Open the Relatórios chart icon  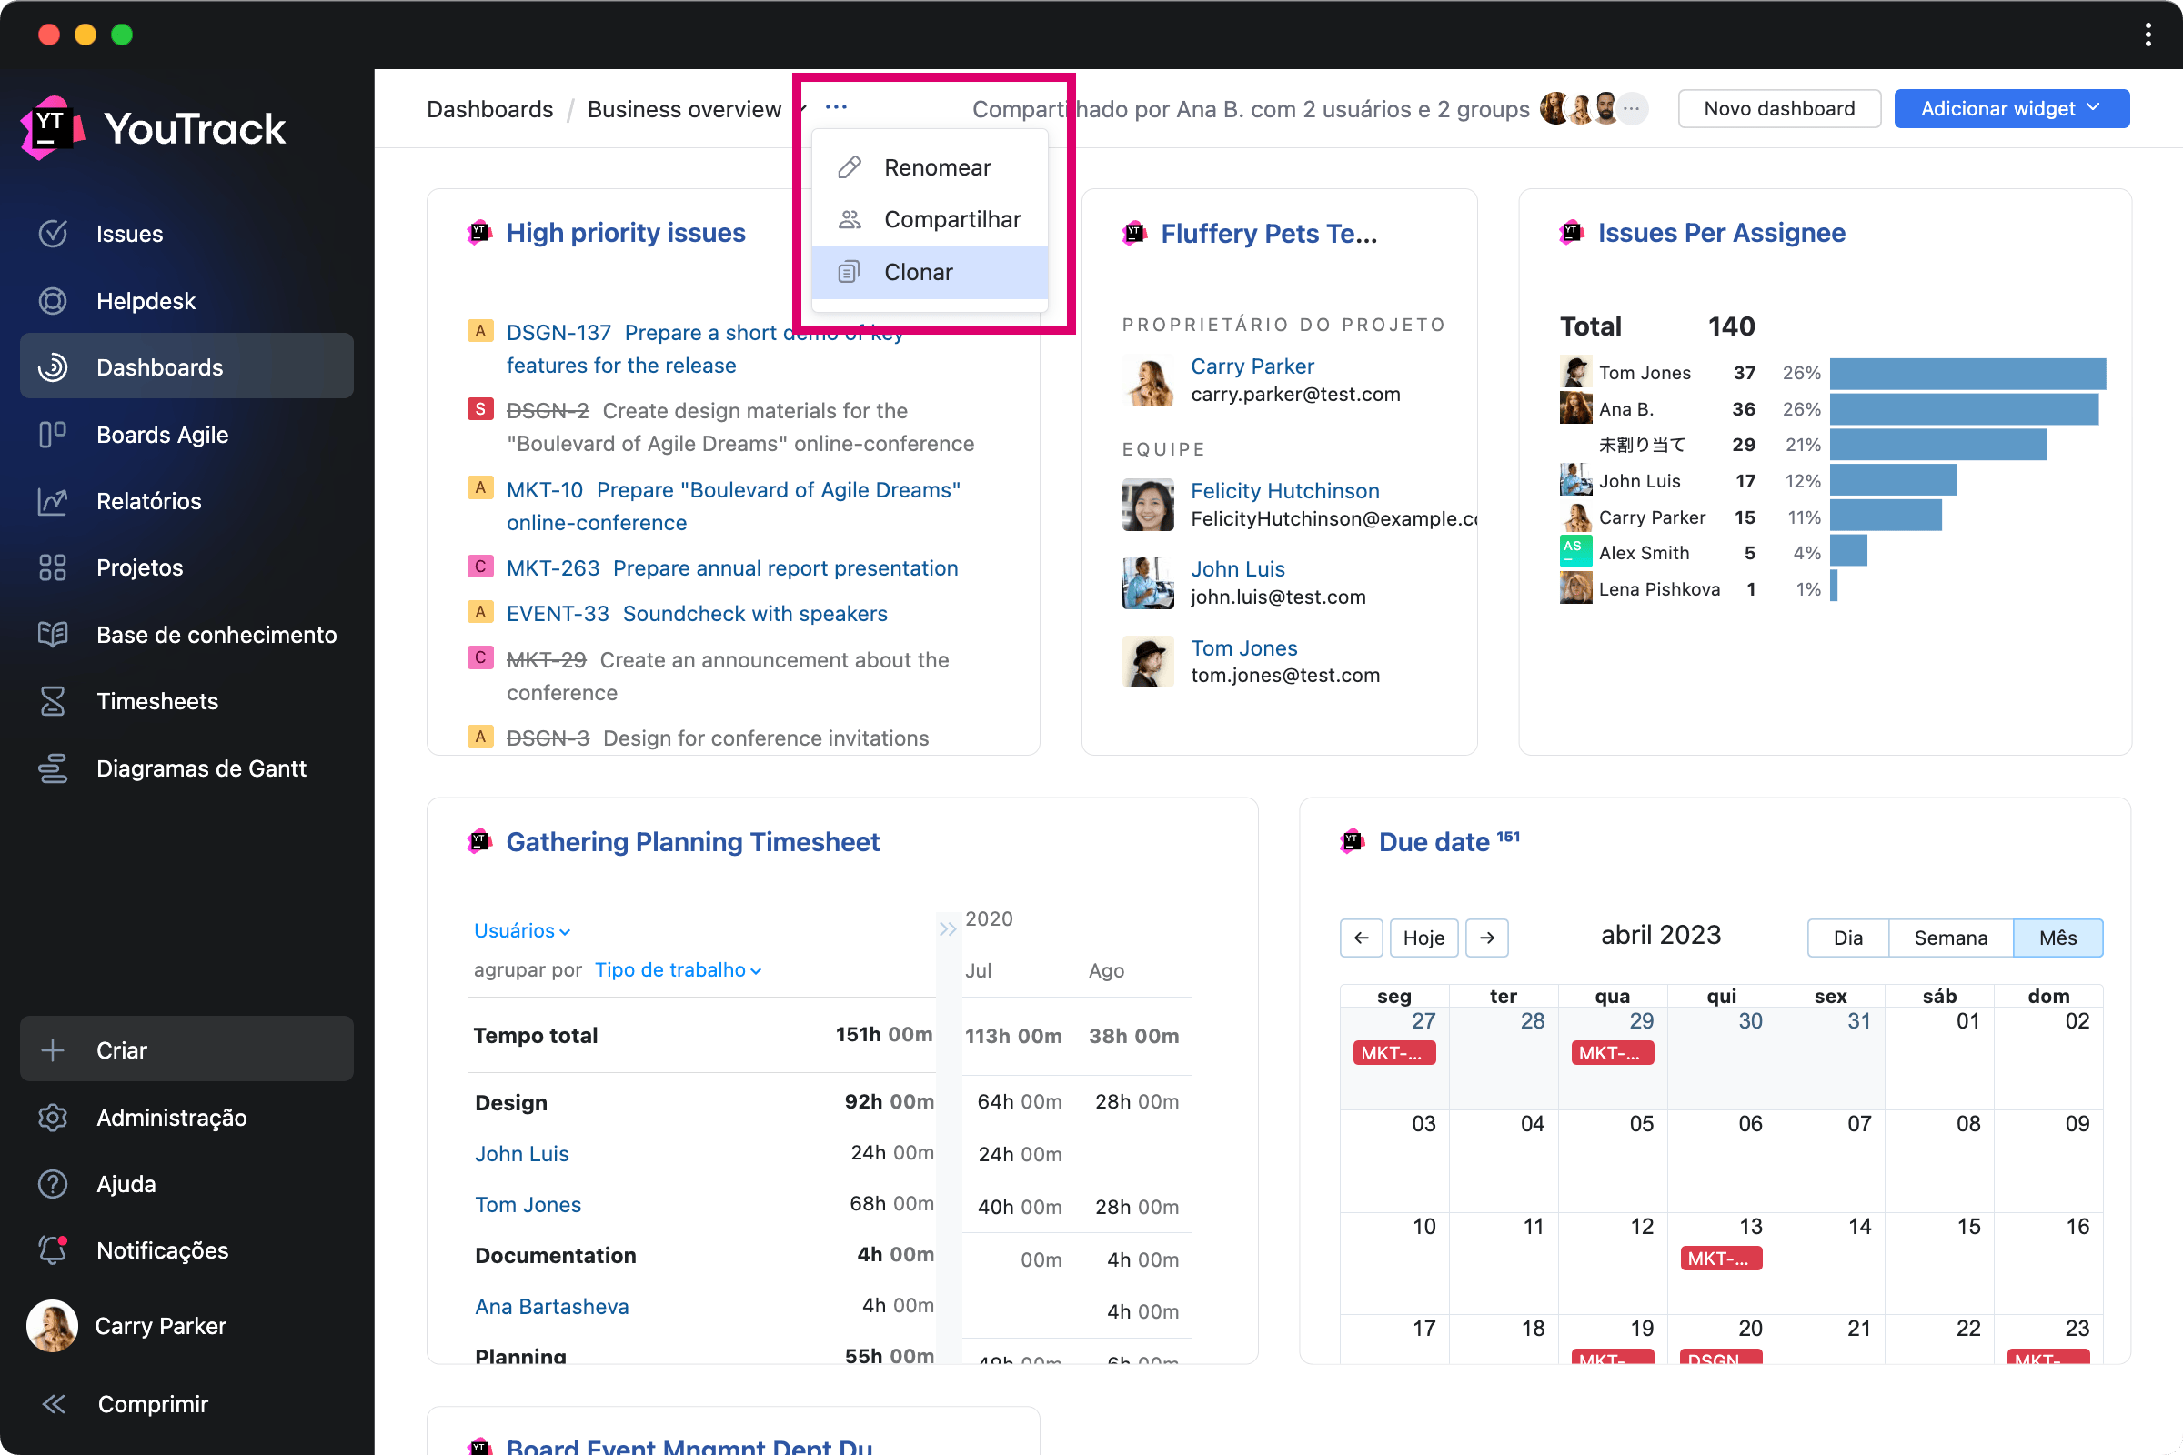(53, 501)
